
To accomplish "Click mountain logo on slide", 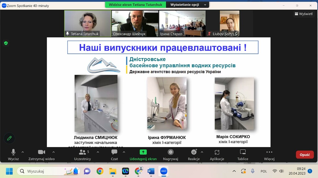I will point(104,65).
